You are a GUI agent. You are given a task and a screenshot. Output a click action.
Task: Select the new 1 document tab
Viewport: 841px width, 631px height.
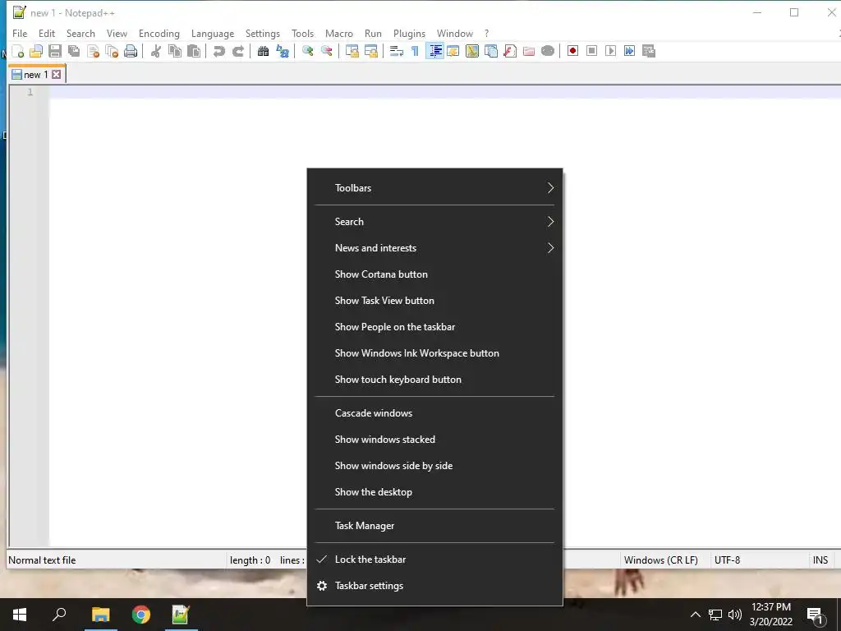click(x=36, y=75)
